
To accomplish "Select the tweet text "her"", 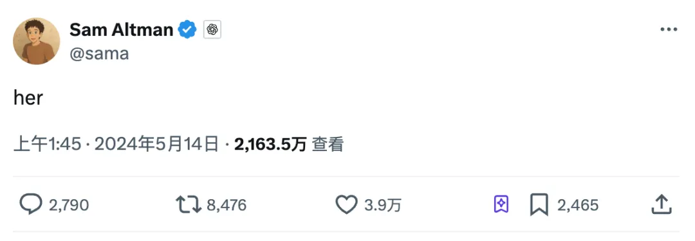I will (x=28, y=98).
